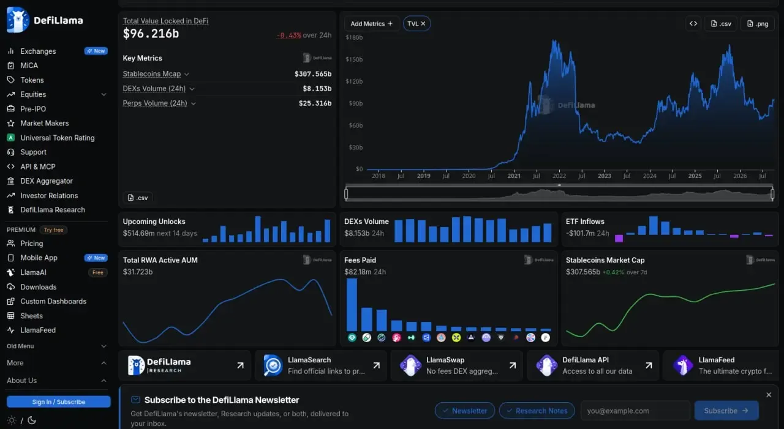Click the Sheets table icon

(10, 316)
